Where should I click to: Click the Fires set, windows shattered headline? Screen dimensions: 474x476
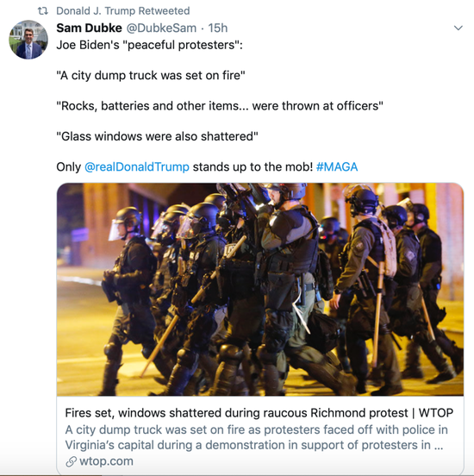point(259,413)
